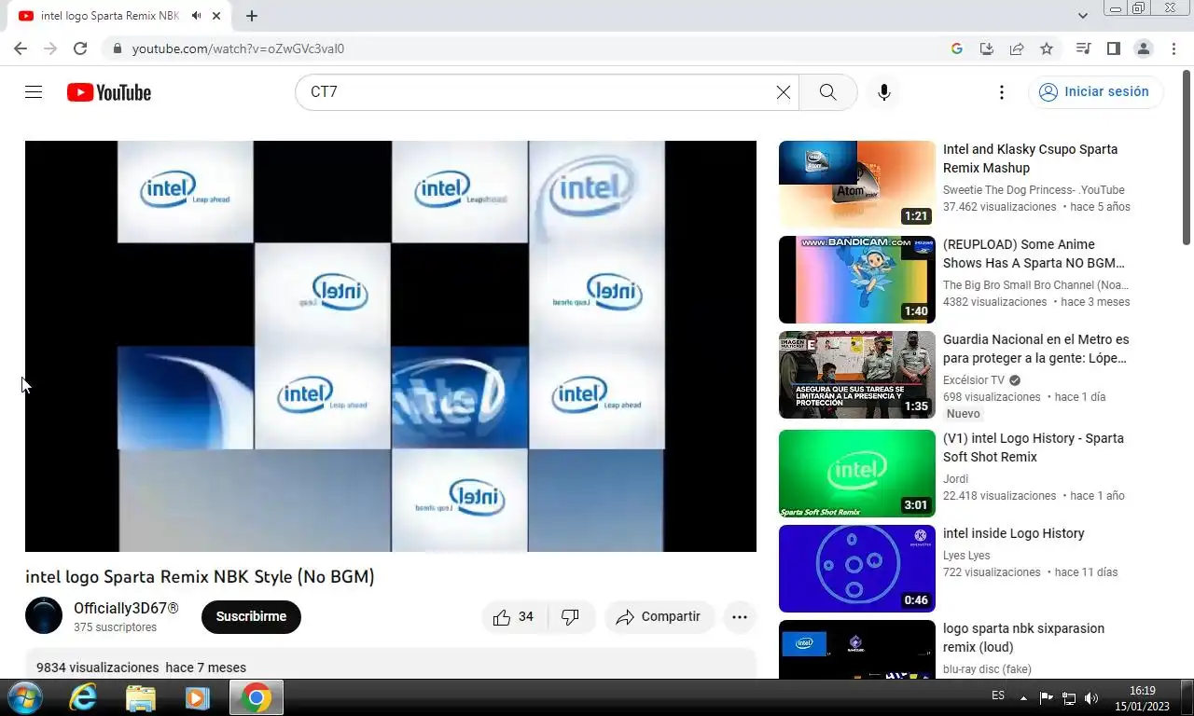Close the intel logo Sparta tab
The height and width of the screenshot is (716, 1194).
coord(217,16)
